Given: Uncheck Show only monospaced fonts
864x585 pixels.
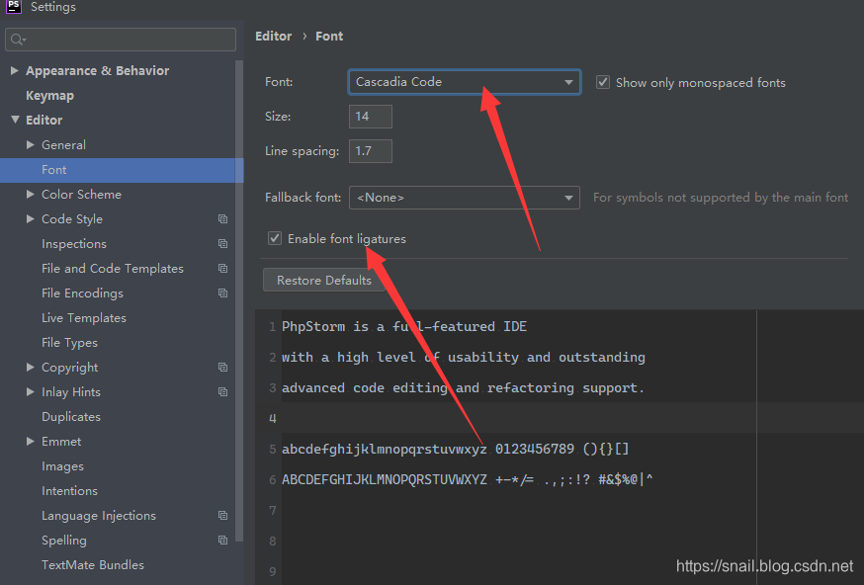Looking at the screenshot, I should [603, 82].
